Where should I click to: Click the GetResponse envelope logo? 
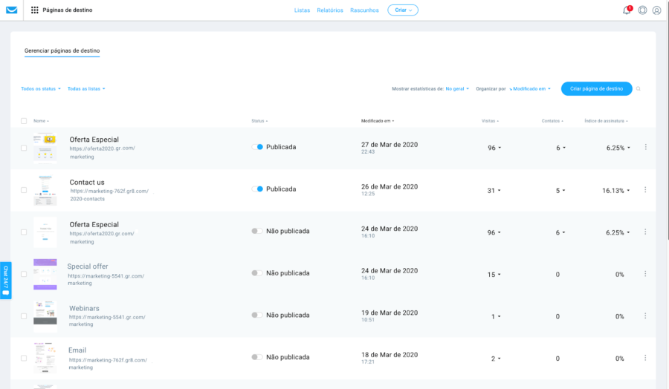click(x=11, y=10)
